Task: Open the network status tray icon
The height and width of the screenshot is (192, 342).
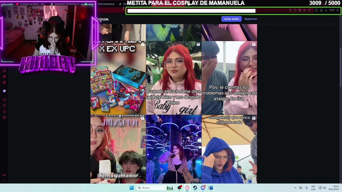Action: 320,188
